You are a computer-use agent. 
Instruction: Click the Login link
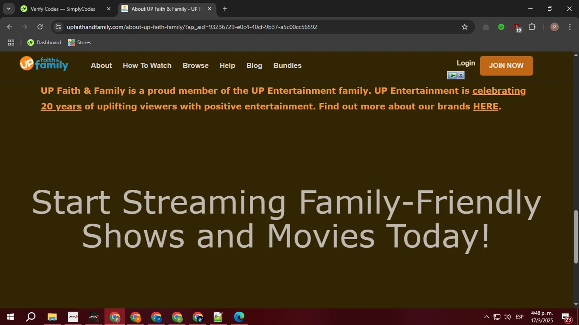click(x=466, y=63)
